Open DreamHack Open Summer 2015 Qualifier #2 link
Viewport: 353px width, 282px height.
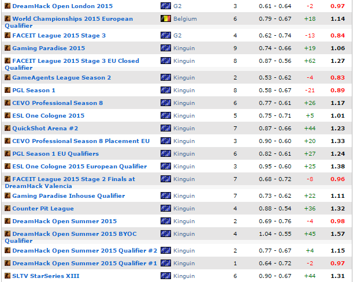[84, 250]
